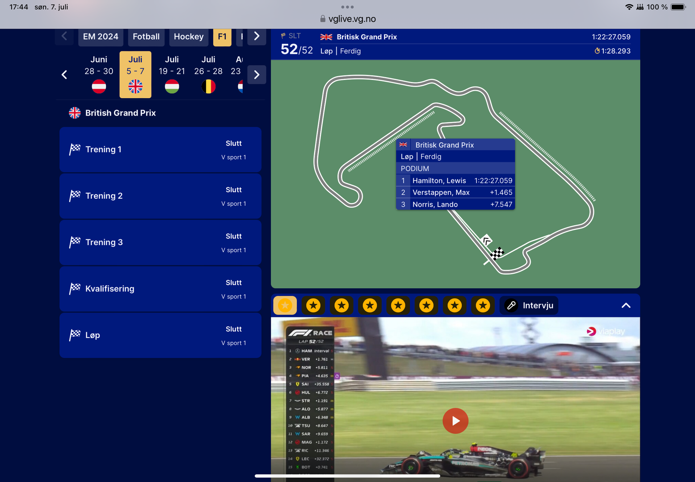Click Norris, Lando podium row

coord(455,204)
